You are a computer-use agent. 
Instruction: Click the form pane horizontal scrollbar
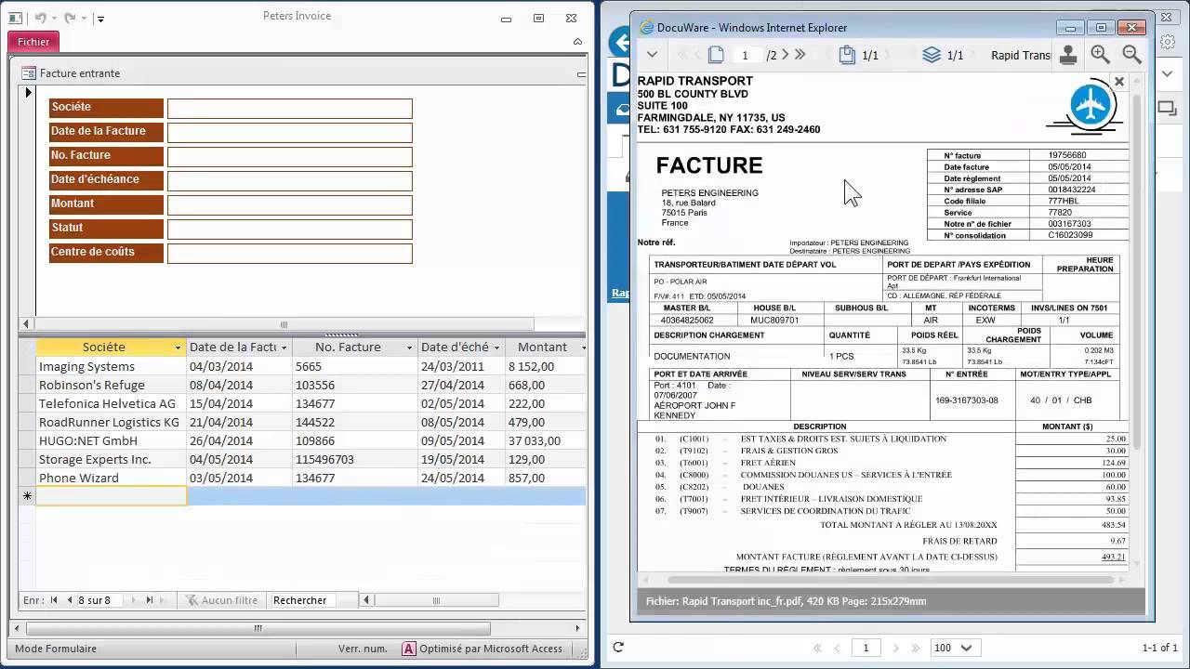(284, 324)
